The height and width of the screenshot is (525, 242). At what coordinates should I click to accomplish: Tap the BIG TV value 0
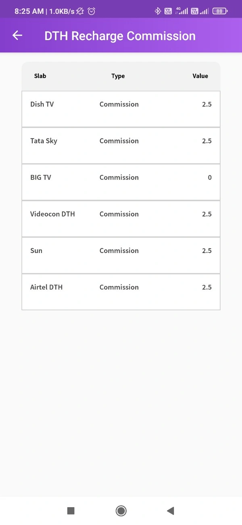point(210,177)
